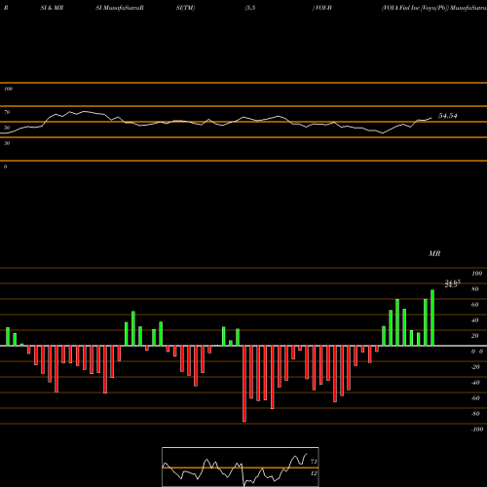Image resolution: width=487 pixels, height=487 pixels.
Task: Click the RSI axis label 70
Action: pos(7,112)
